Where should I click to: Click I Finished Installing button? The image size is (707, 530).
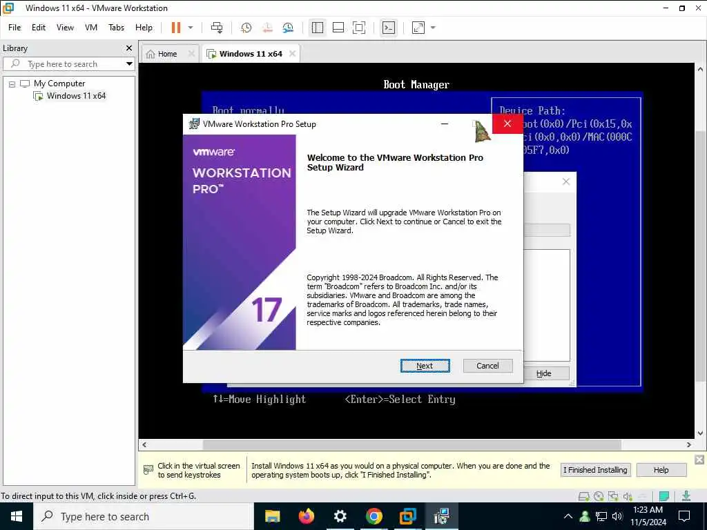pos(595,469)
